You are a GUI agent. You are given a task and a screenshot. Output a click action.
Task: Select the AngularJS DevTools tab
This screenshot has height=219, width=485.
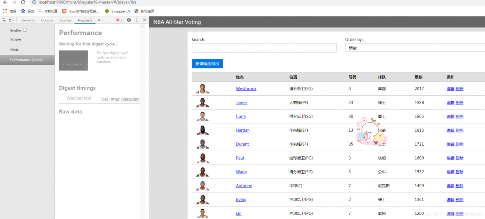click(85, 20)
